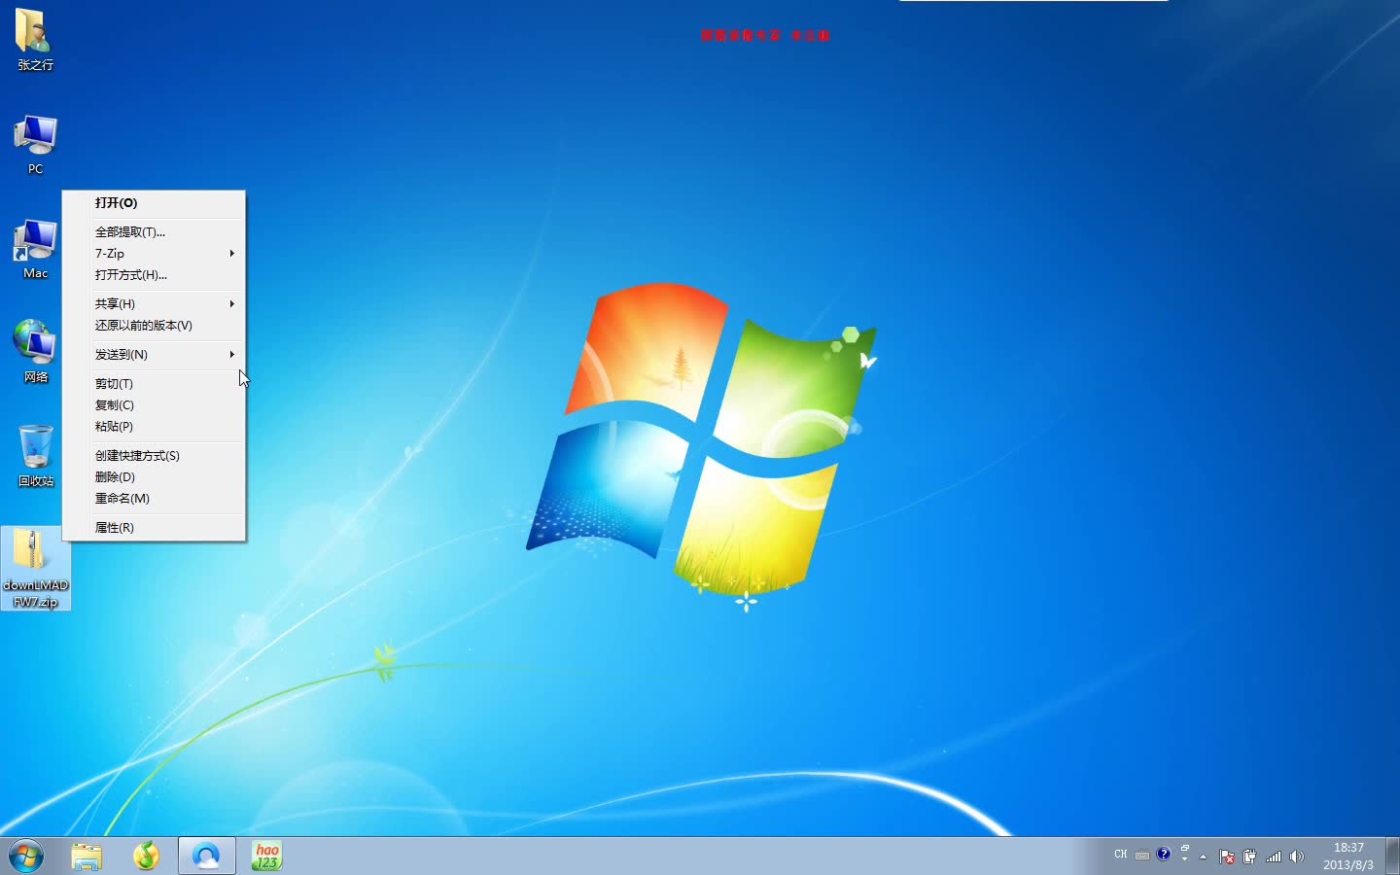Select 剪切(T) from context menu
The height and width of the screenshot is (875, 1400).
(x=154, y=383)
